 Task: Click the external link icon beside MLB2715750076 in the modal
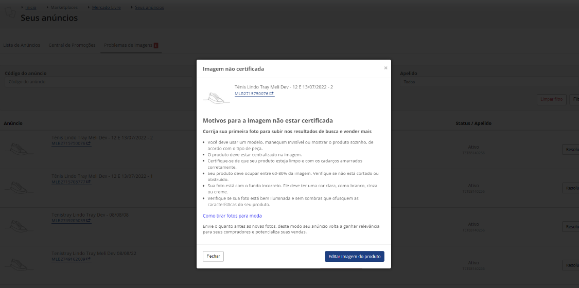pos(272,94)
